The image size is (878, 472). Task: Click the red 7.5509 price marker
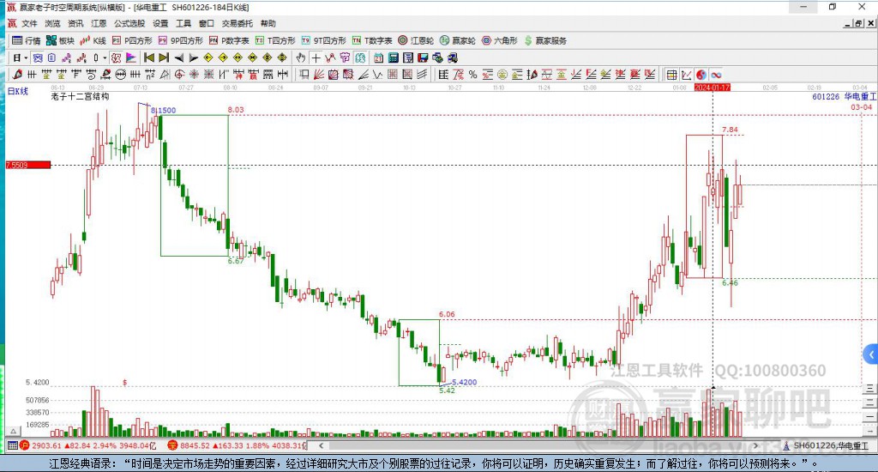(x=28, y=165)
